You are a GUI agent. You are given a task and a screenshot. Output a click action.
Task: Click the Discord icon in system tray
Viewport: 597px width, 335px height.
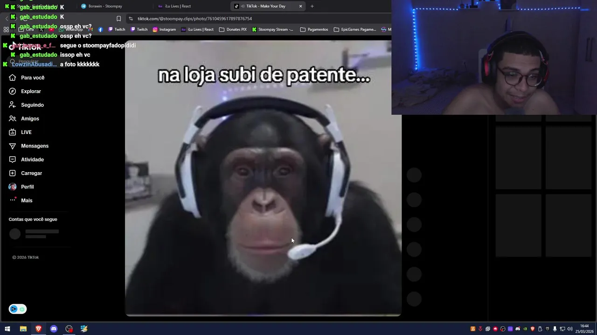(518, 329)
